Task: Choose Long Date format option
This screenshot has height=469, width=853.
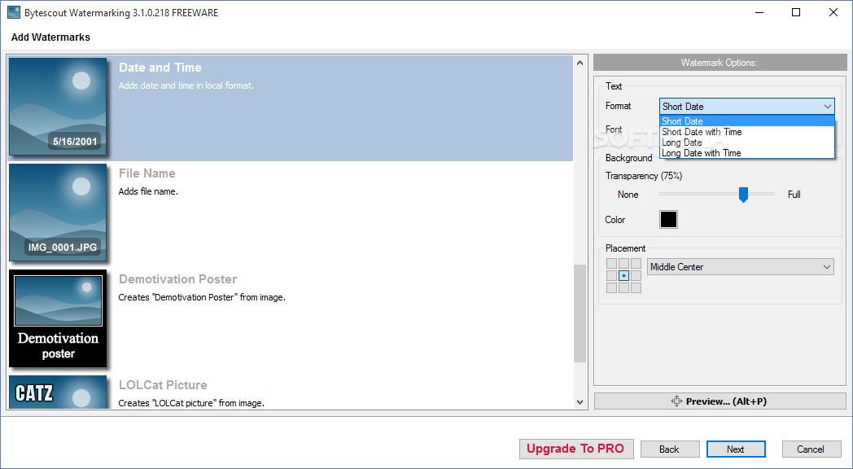Action: click(x=747, y=142)
